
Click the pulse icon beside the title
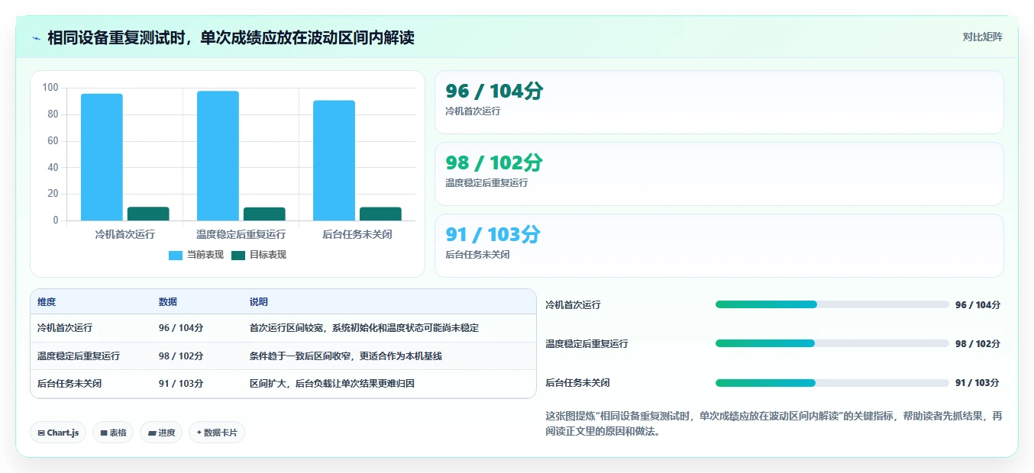pyautogui.click(x=37, y=37)
